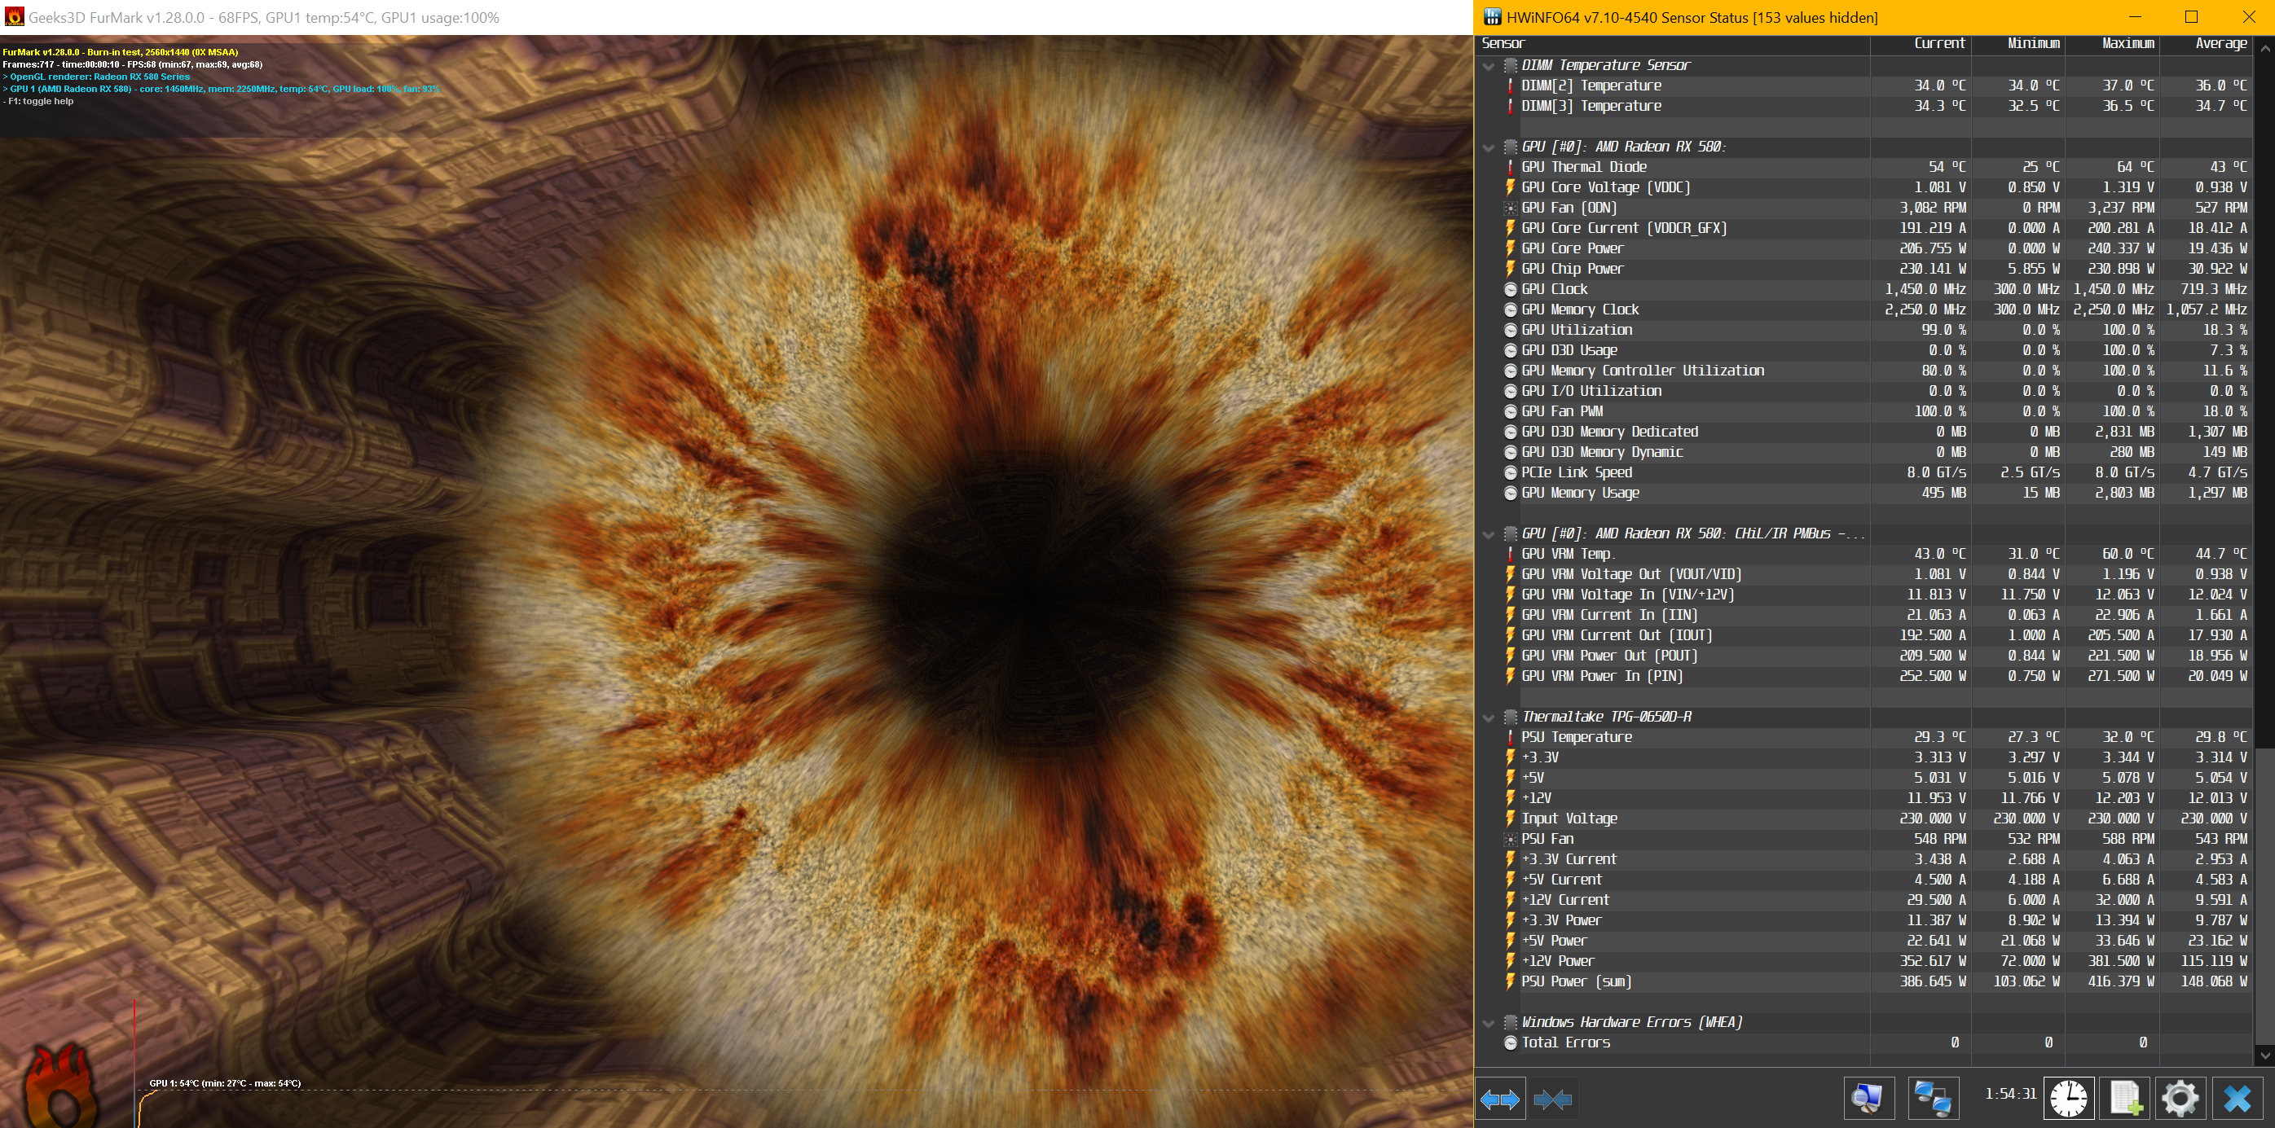
Task: Click the sensor list scroll-down arrow
Action: (x=2264, y=1055)
